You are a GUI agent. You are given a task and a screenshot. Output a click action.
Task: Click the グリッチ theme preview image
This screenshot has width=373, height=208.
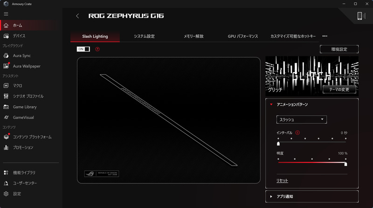point(312,76)
